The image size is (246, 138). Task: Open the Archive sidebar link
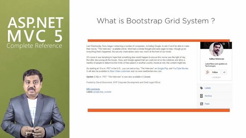pos(208,96)
